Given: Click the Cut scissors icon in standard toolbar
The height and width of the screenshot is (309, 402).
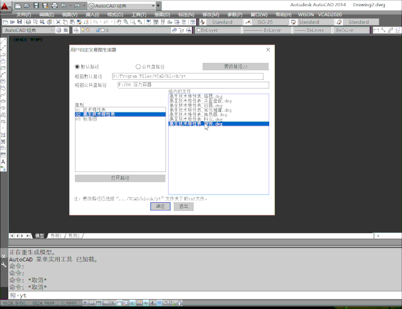Looking at the screenshot, I should coord(59,22).
